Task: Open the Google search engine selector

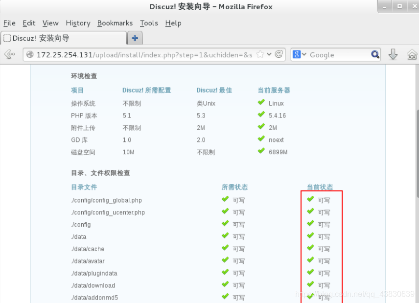Action: pos(300,54)
